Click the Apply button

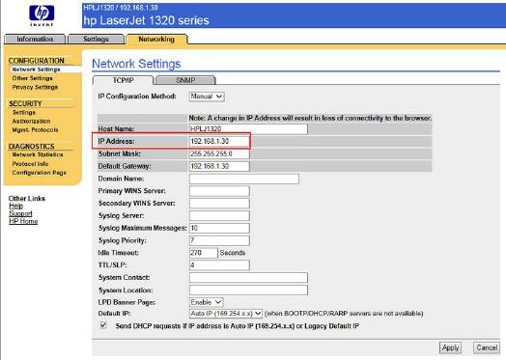pos(451,347)
